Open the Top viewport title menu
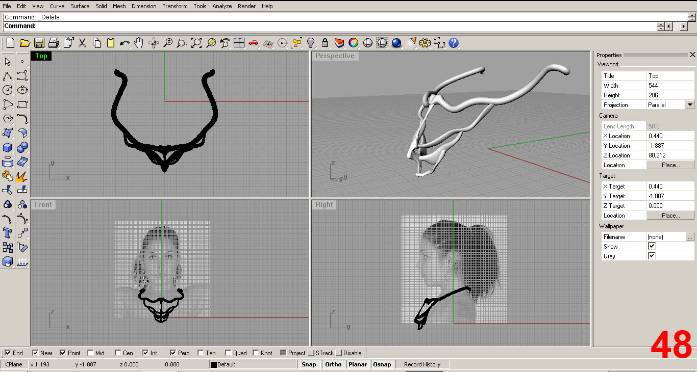Screen dimensions: 697x372 [41, 56]
